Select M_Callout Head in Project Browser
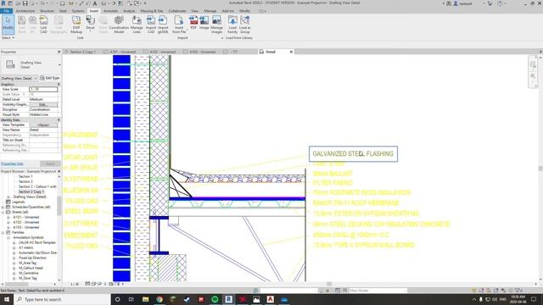The image size is (543, 305). 31,268
